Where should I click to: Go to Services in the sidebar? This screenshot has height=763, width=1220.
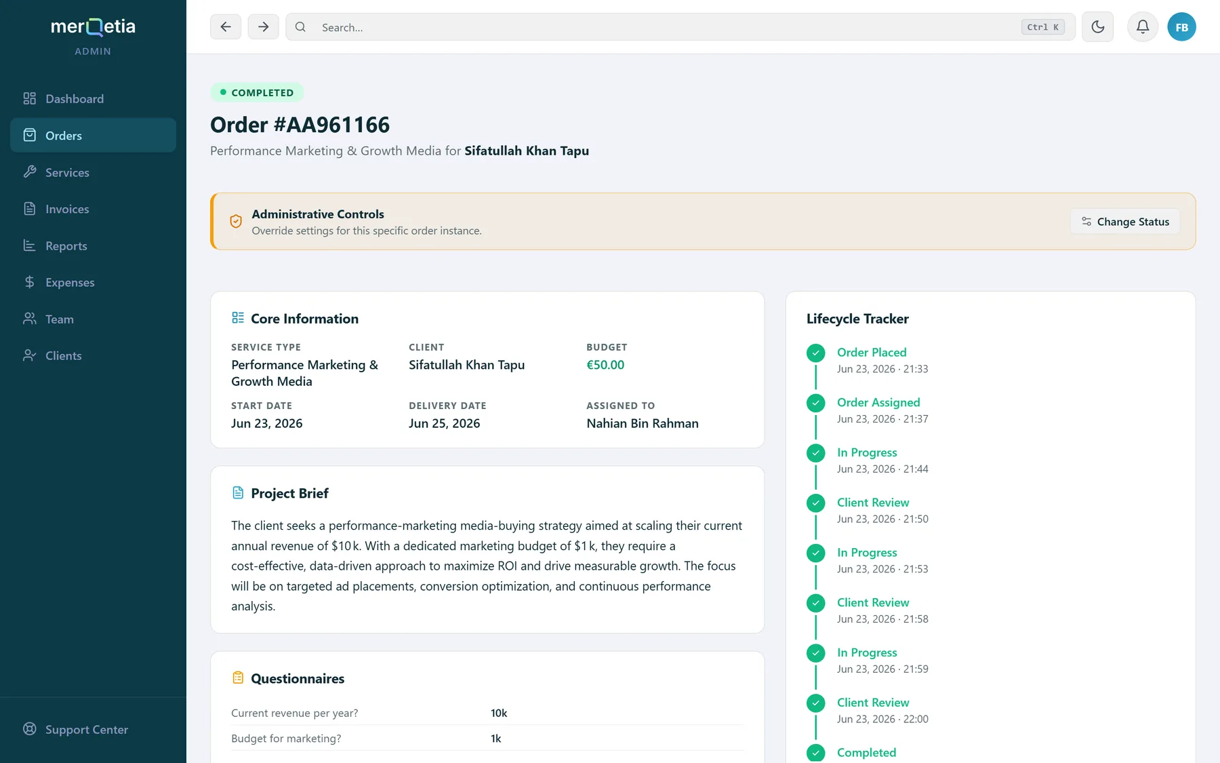tap(93, 172)
